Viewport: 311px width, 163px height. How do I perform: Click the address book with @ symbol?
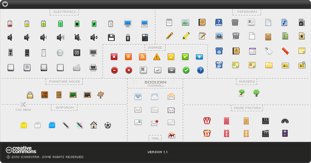pyautogui.click(x=202, y=22)
